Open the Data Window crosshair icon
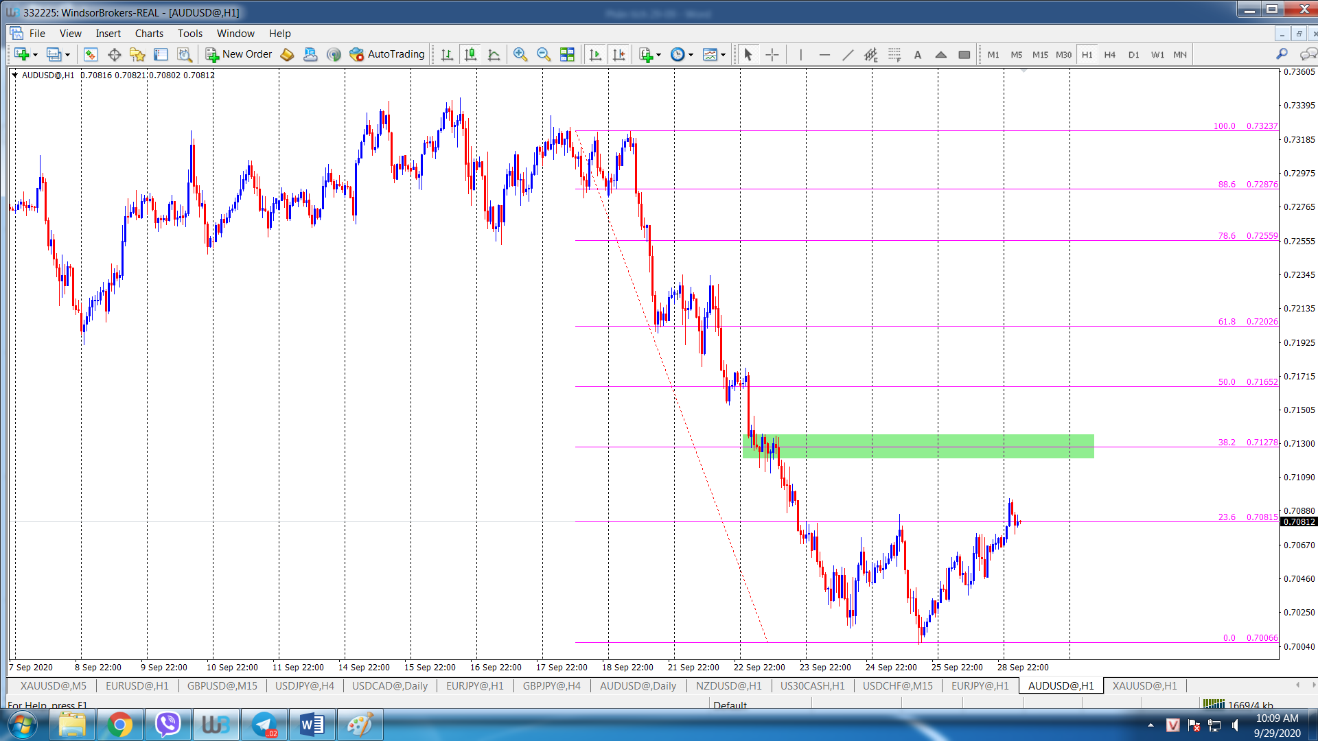1318x741 pixels. click(x=114, y=54)
